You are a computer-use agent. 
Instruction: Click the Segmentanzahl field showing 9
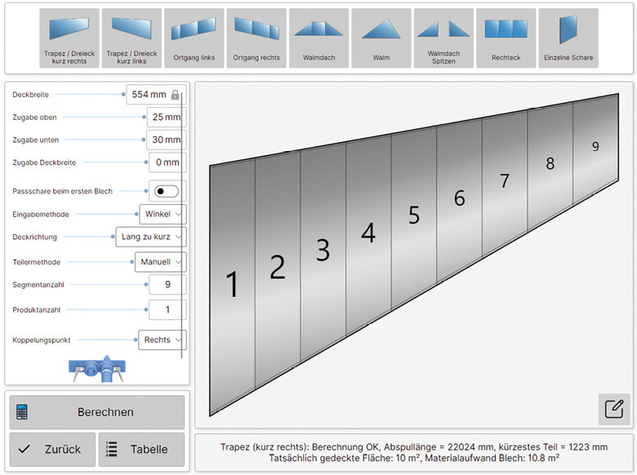(167, 285)
